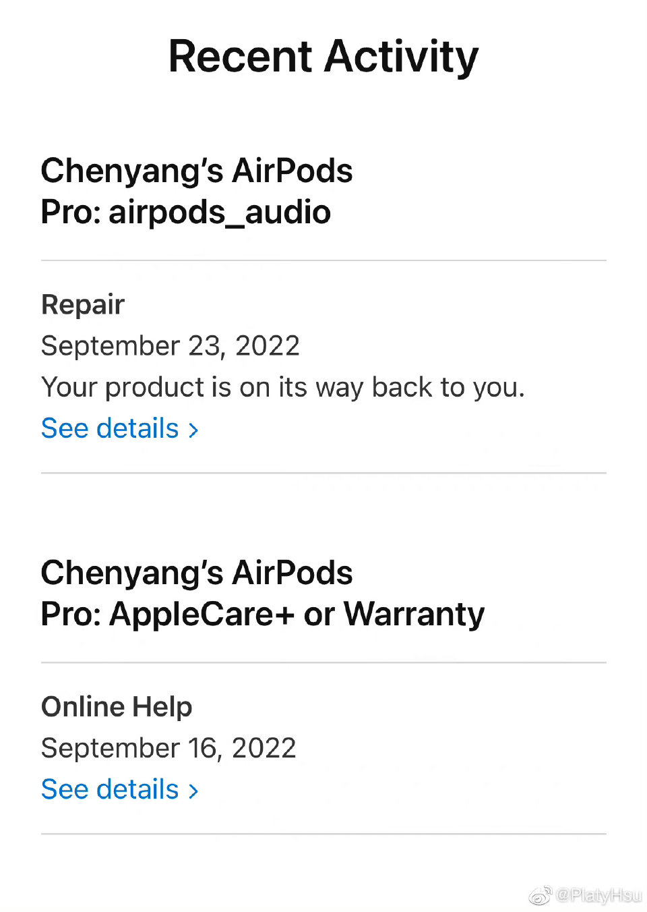The height and width of the screenshot is (912, 647).
Task: Click the divider line above the Repair label
Action: coord(323,260)
